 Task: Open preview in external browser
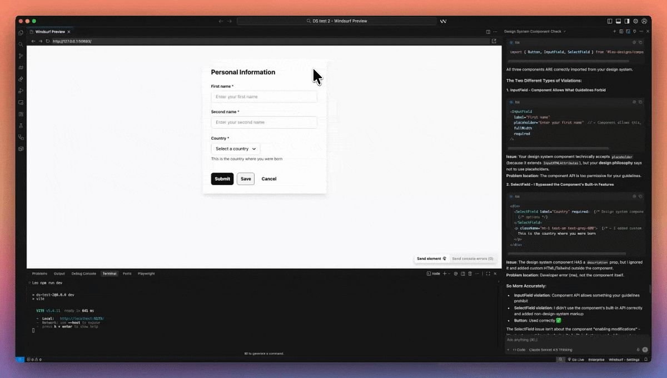point(494,41)
